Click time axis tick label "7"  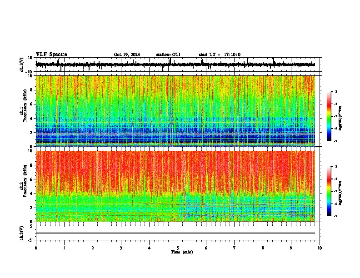pos(235,248)
